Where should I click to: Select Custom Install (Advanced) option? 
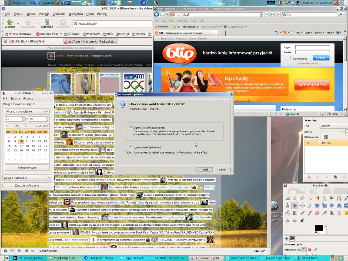131,147
